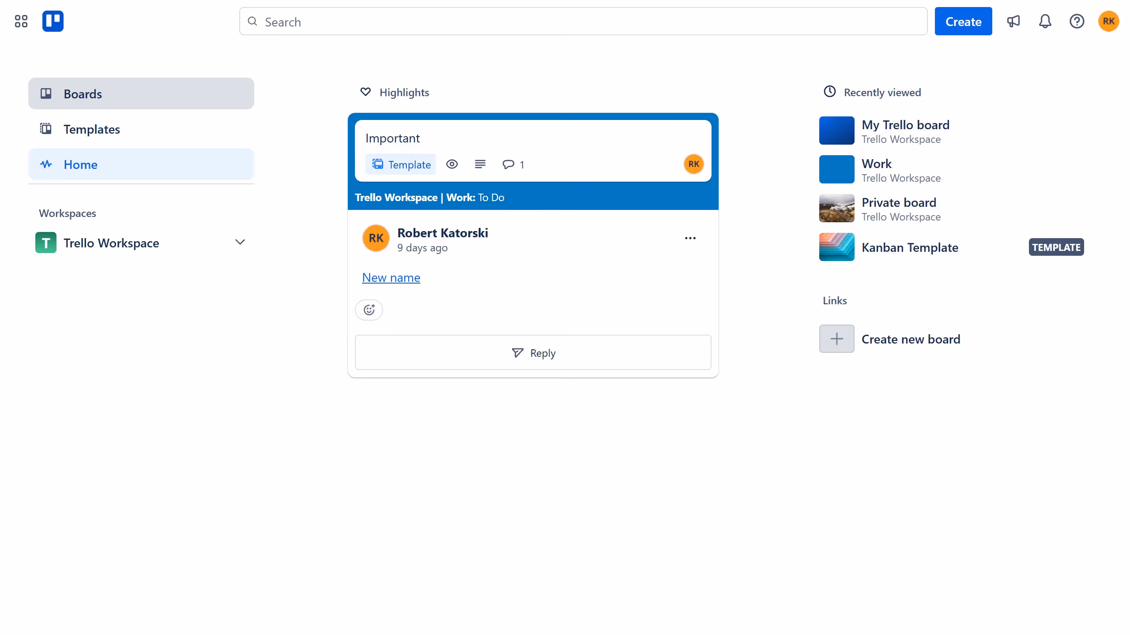Select Home in the sidebar
This screenshot has width=1130, height=635.
coord(141,164)
